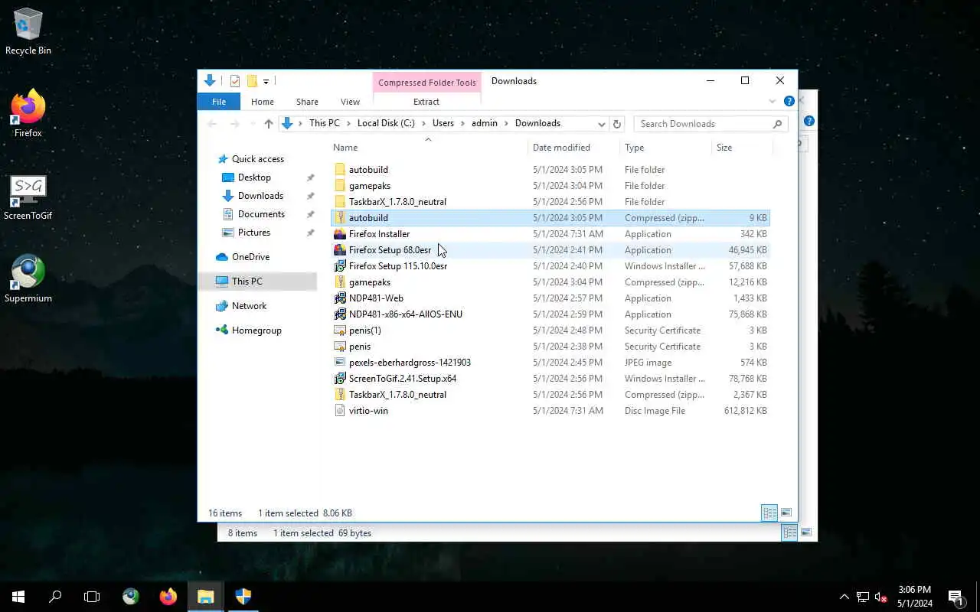Select Desktop in navigation pane

tap(254, 177)
